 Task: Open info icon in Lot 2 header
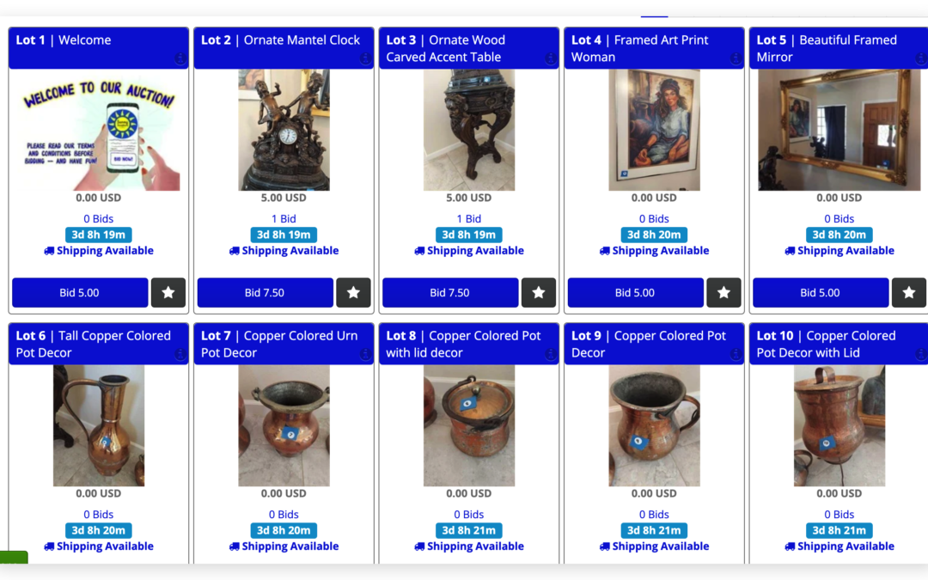pos(365,58)
